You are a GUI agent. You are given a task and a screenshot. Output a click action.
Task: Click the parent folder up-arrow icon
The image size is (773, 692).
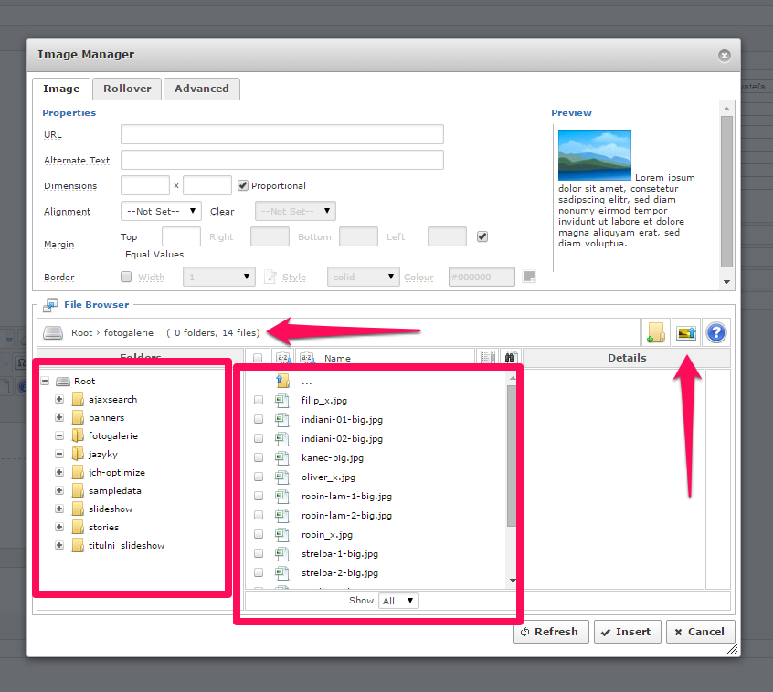[x=283, y=381]
